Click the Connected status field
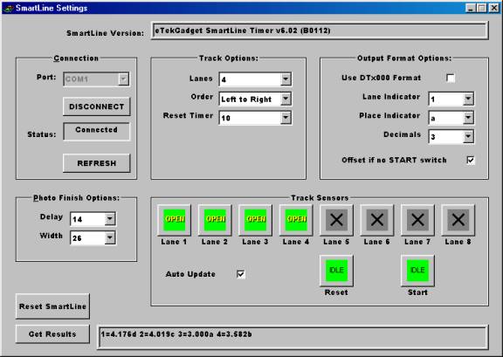The height and width of the screenshot is (357, 503). pos(97,132)
